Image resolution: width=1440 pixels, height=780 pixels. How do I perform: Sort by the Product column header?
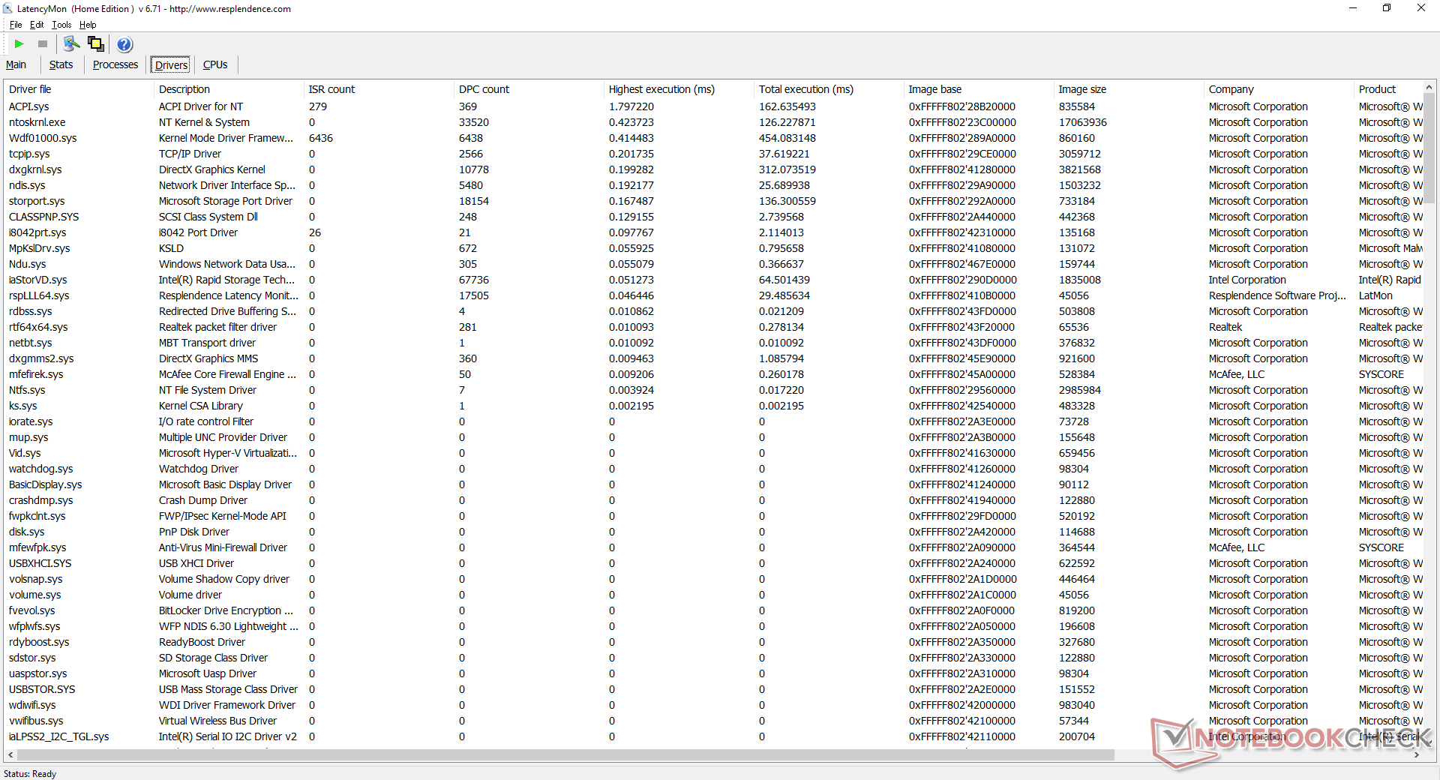(1388, 89)
